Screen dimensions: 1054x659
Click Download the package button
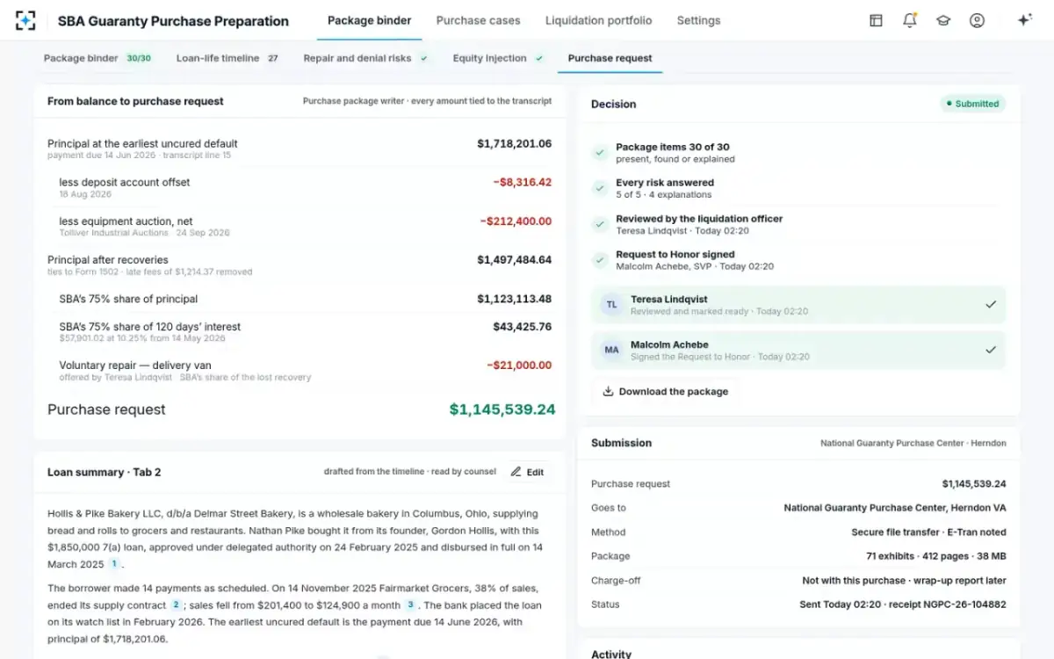[666, 391]
